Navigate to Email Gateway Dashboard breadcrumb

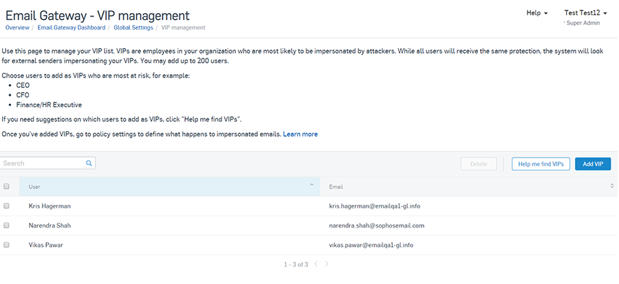72,28
